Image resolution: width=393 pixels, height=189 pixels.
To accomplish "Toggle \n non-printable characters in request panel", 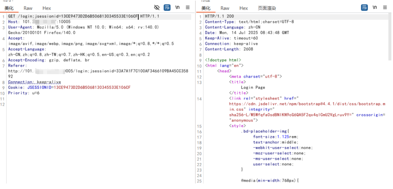I will [177, 8].
